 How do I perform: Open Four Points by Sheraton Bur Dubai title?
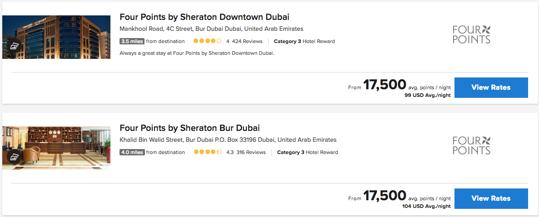(x=190, y=128)
